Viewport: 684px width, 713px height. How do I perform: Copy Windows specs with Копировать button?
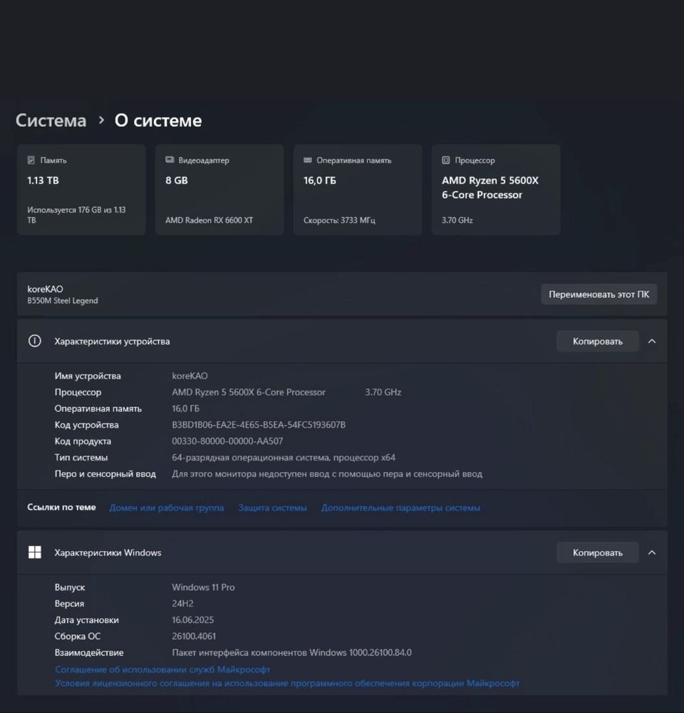coord(597,553)
